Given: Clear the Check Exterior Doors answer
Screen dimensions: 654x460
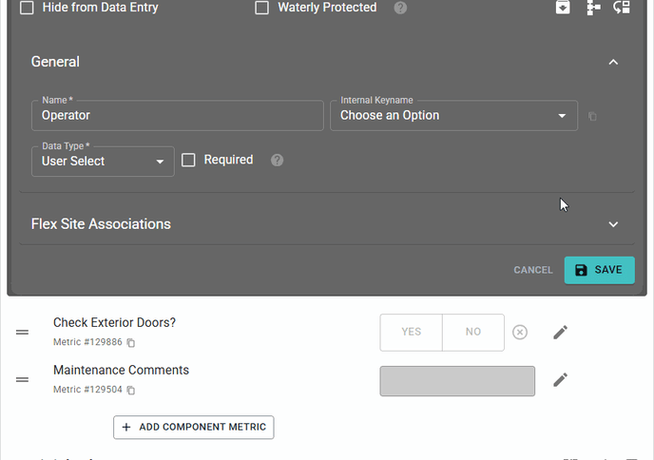Looking at the screenshot, I should pyautogui.click(x=520, y=332).
